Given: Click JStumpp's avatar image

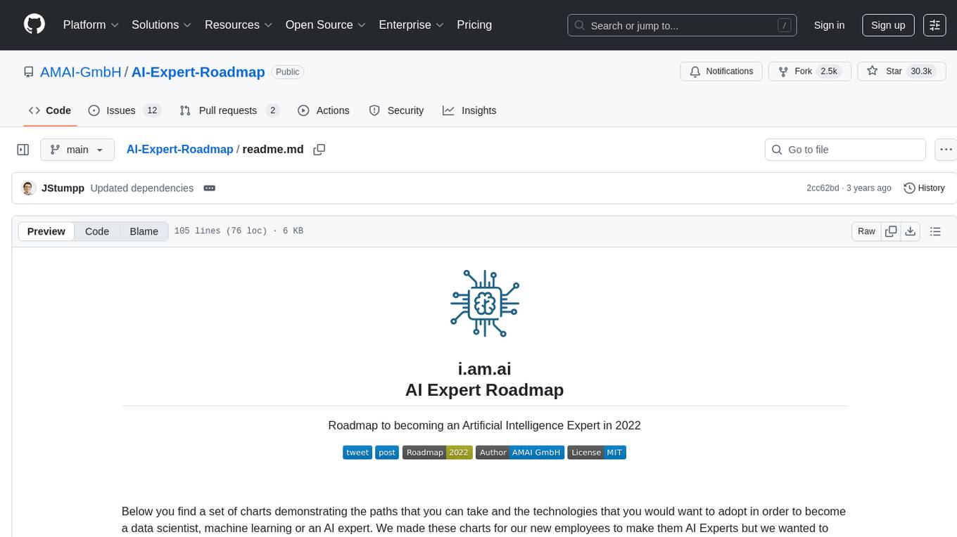Looking at the screenshot, I should click(x=29, y=188).
